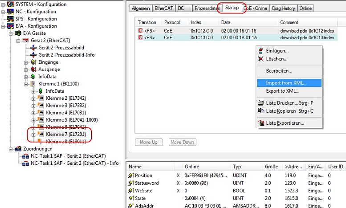Open the EtherCAT tab

[x=164, y=8]
